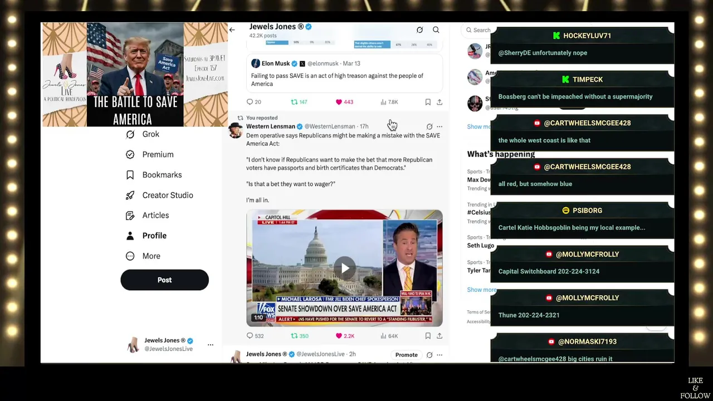Image resolution: width=713 pixels, height=401 pixels.
Task: Click PSIBORG chat message
Action: click(x=582, y=219)
